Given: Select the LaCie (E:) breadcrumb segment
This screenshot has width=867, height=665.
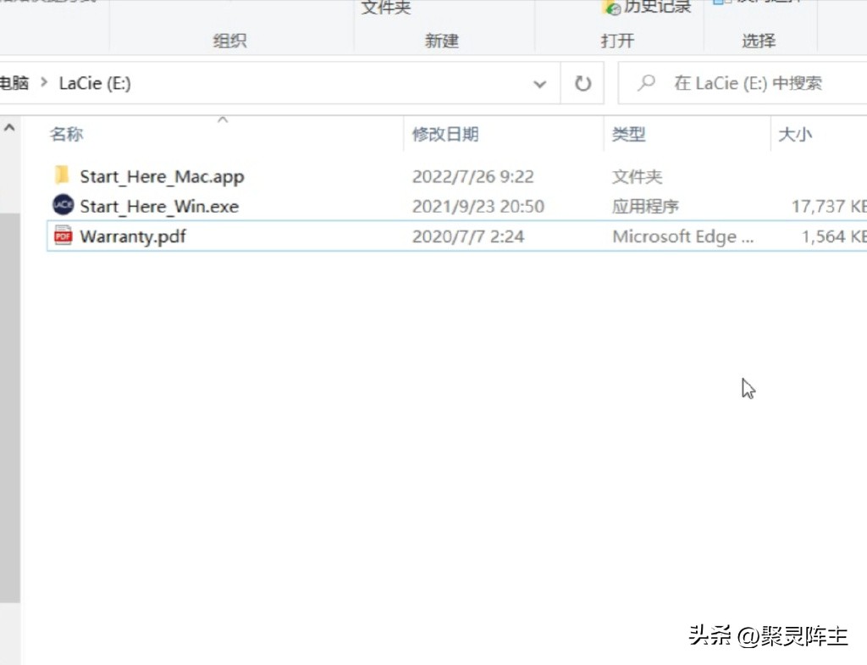Looking at the screenshot, I should click(95, 84).
